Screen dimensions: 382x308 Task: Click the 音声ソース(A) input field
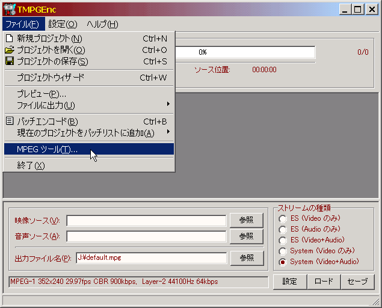tap(146, 236)
